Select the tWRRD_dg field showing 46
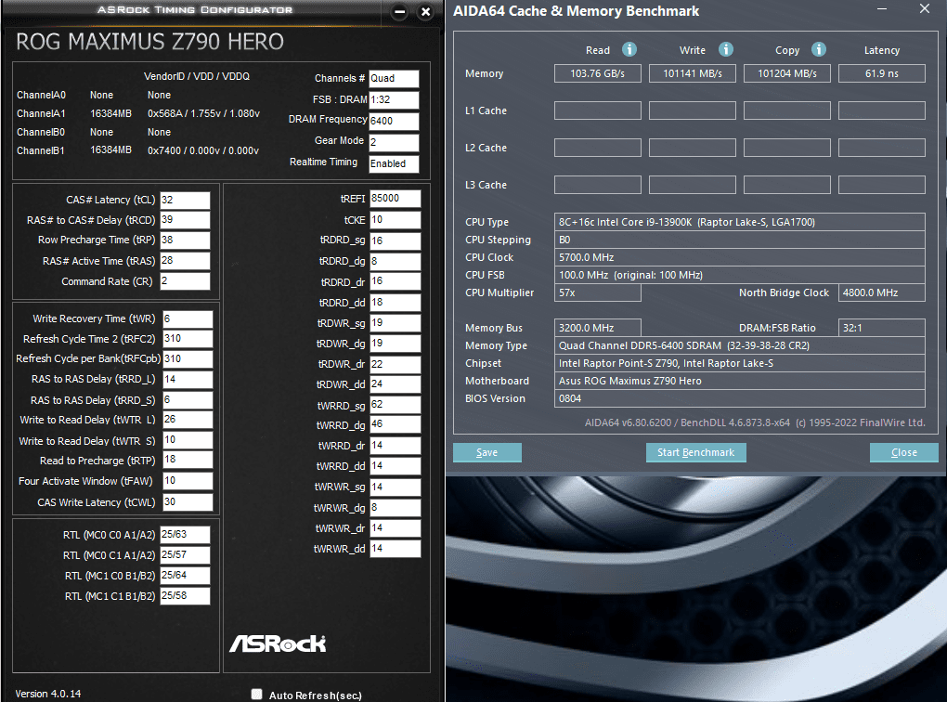This screenshot has height=702, width=947. (395, 424)
